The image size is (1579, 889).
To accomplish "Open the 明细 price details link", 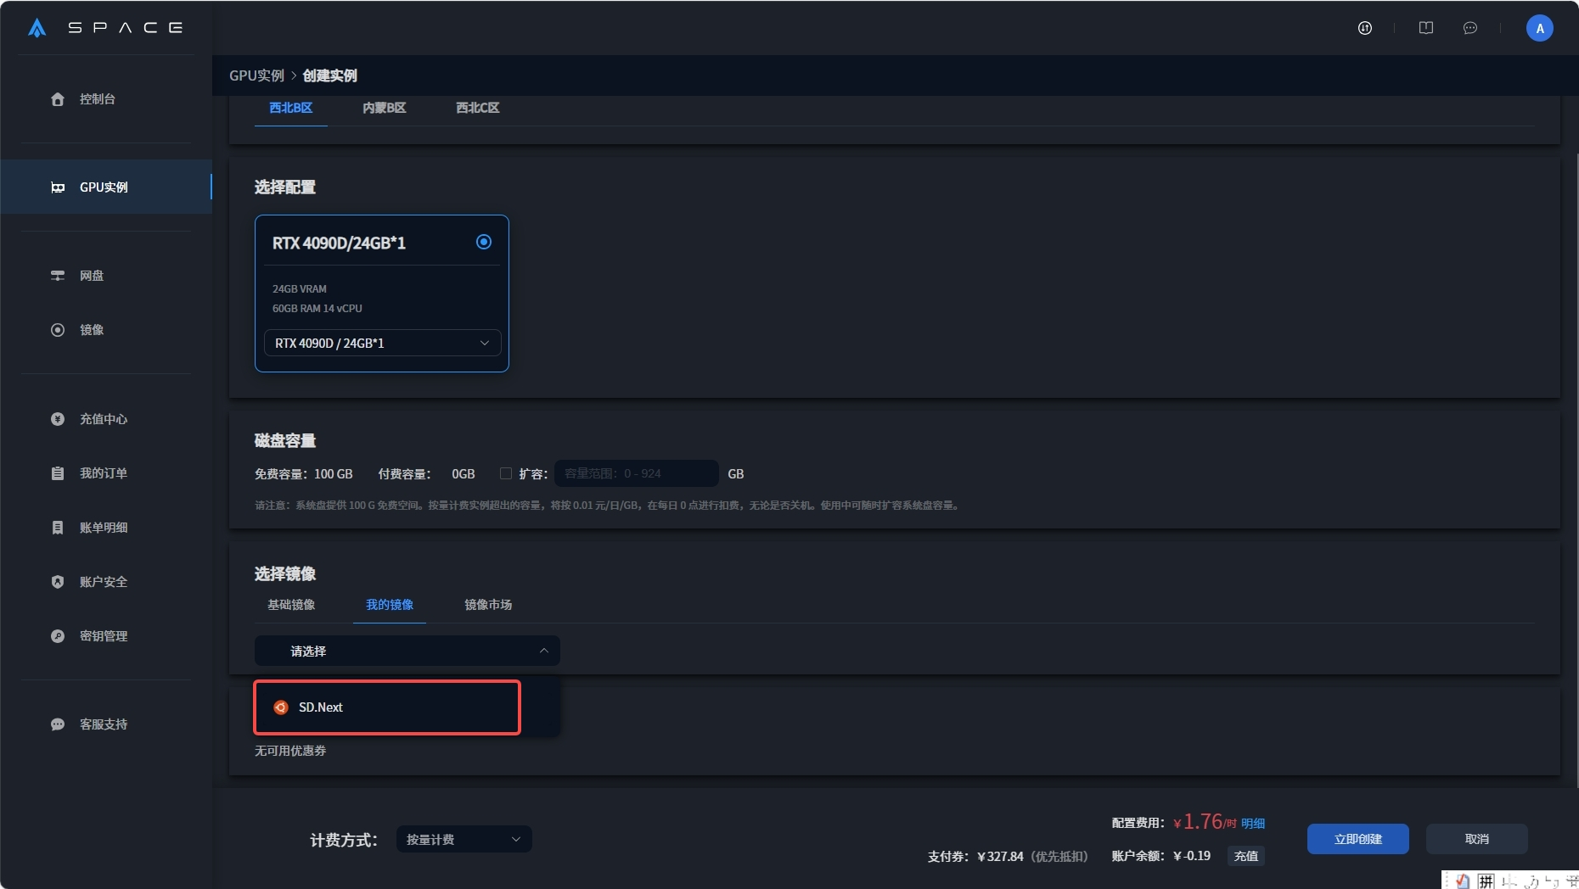I will 1253,824.
